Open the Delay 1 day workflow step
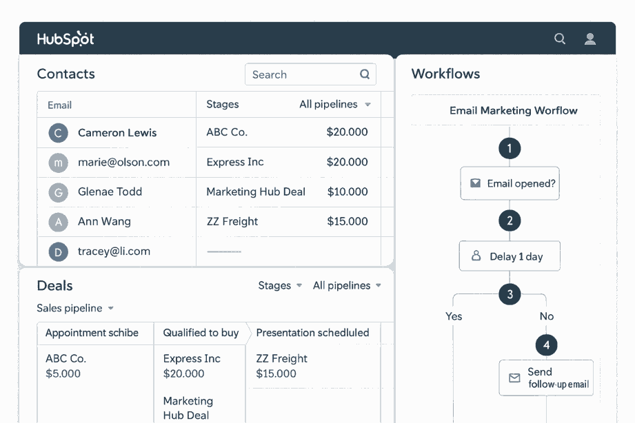This screenshot has width=635, height=423. click(x=510, y=256)
